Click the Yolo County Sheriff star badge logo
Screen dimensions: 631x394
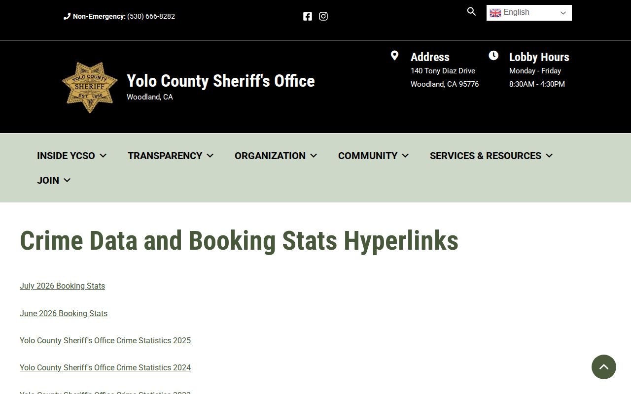pyautogui.click(x=90, y=87)
